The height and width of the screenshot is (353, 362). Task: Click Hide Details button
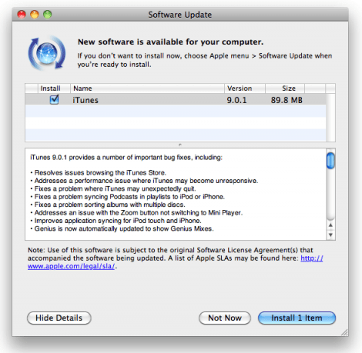59,318
